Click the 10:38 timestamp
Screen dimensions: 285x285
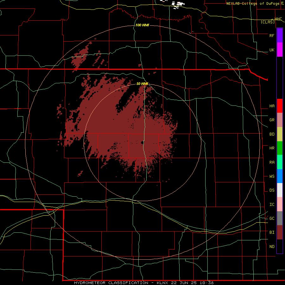pos(207,283)
